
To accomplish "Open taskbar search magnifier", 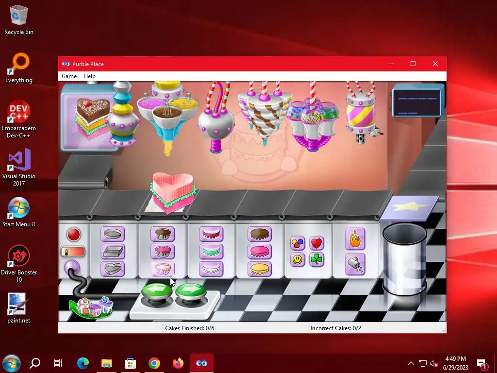I will 35,363.
